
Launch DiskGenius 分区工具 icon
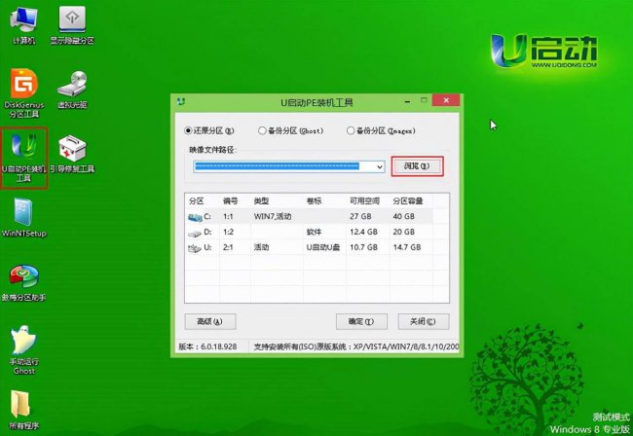click(x=23, y=93)
